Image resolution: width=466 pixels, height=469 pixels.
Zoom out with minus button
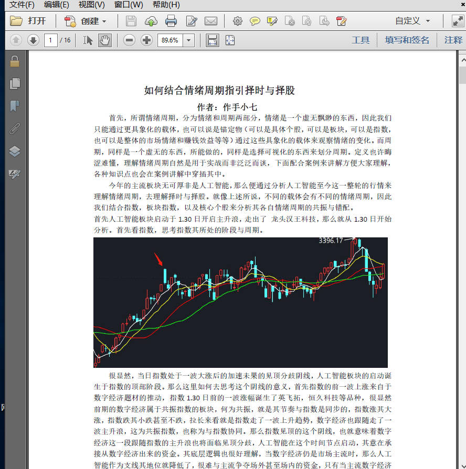tap(129, 40)
